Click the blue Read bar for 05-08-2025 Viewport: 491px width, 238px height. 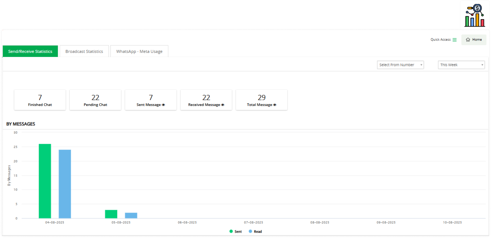[x=131, y=215]
